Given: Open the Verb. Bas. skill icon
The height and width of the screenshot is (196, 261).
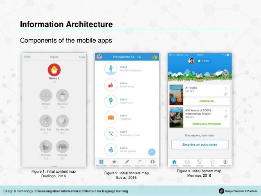Looking at the screenshot, I should (46, 121).
